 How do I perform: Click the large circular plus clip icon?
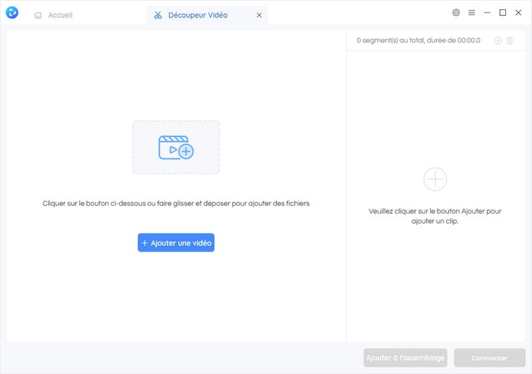pyautogui.click(x=435, y=179)
